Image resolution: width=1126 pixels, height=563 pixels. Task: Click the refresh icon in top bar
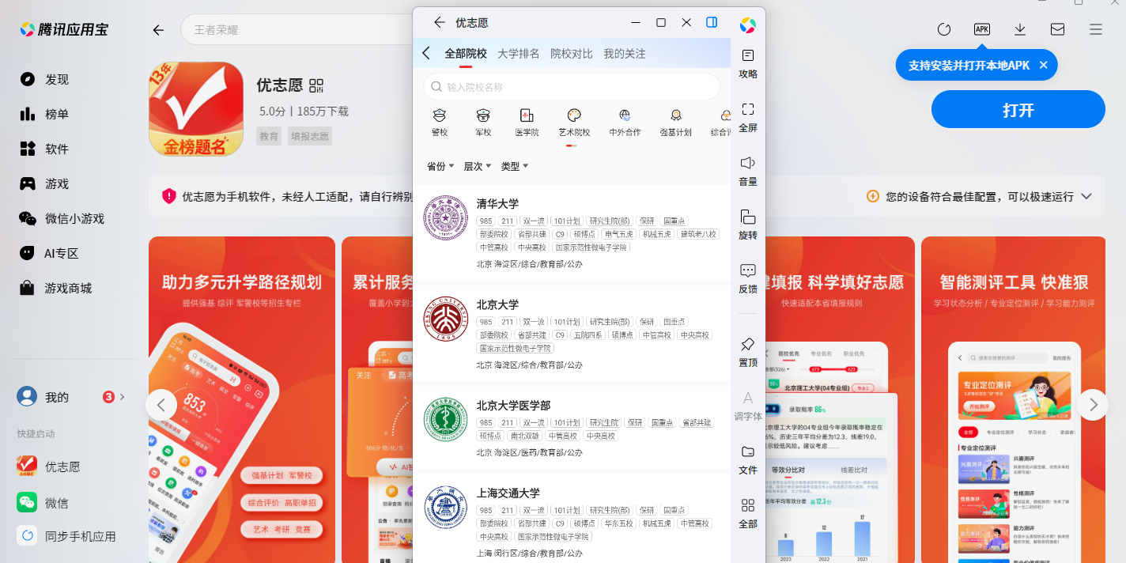(943, 29)
